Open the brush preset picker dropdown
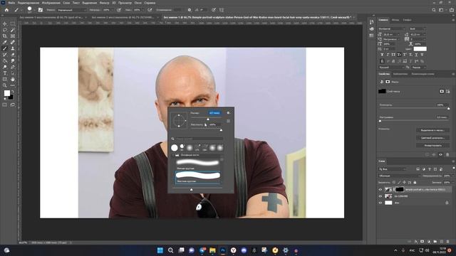 (x=34, y=10)
